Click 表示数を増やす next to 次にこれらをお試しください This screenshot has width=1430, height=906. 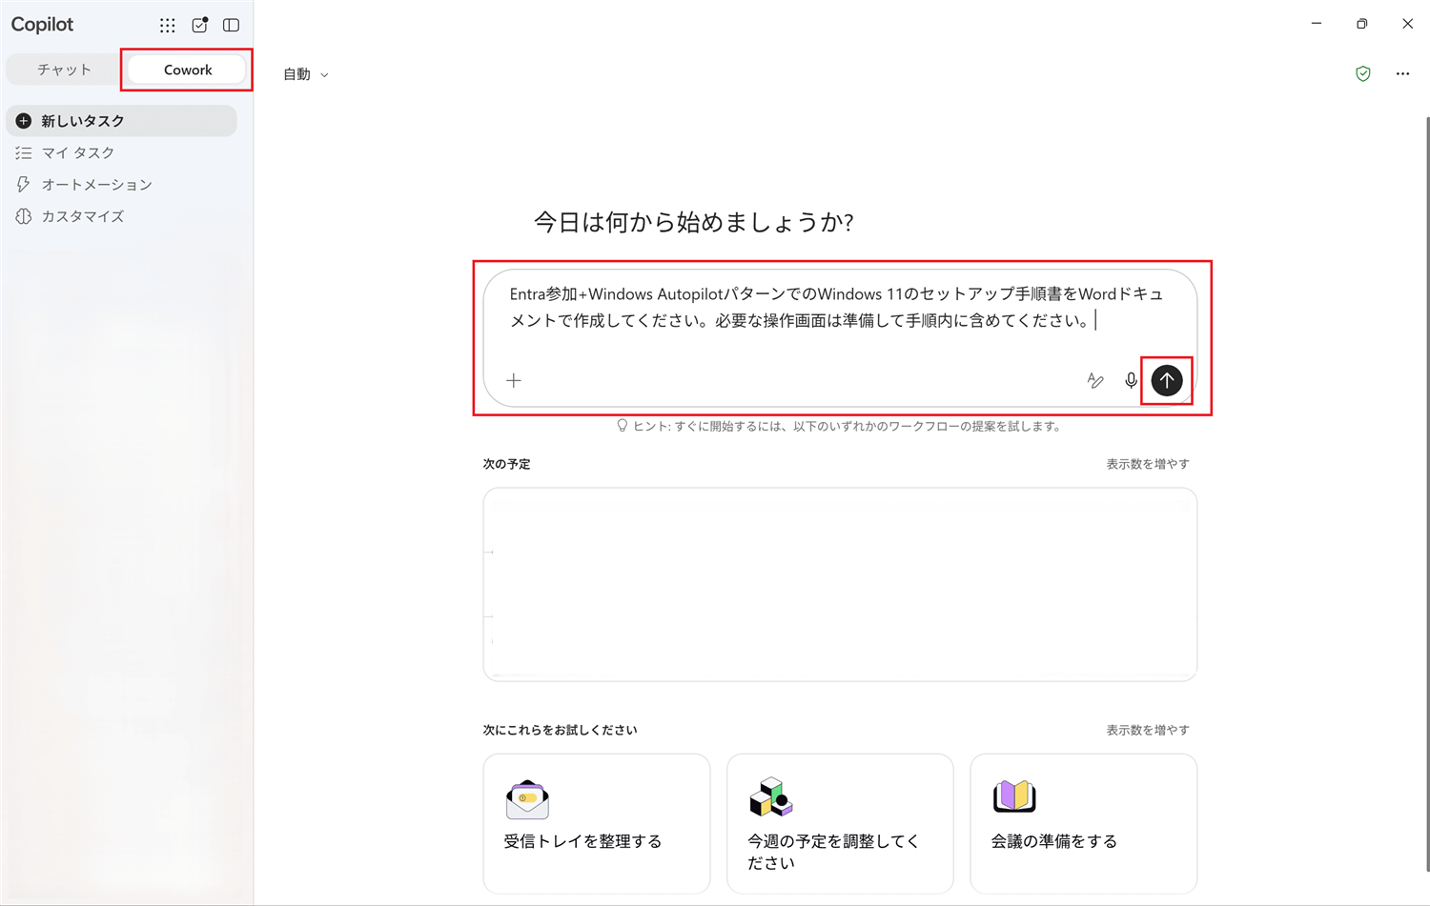1148,730
